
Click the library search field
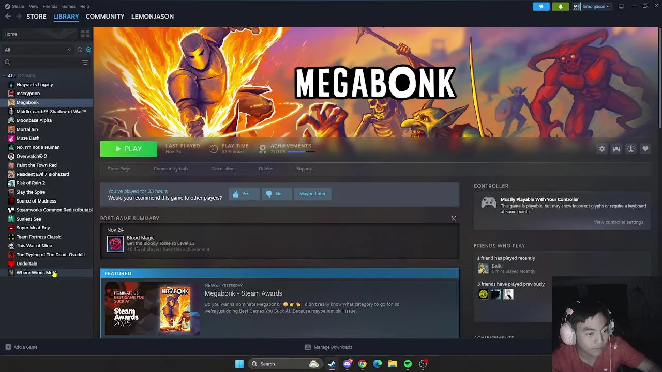(41, 63)
